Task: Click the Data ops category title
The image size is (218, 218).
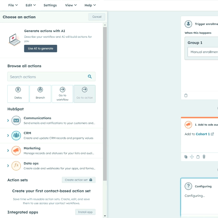Action: (31, 163)
